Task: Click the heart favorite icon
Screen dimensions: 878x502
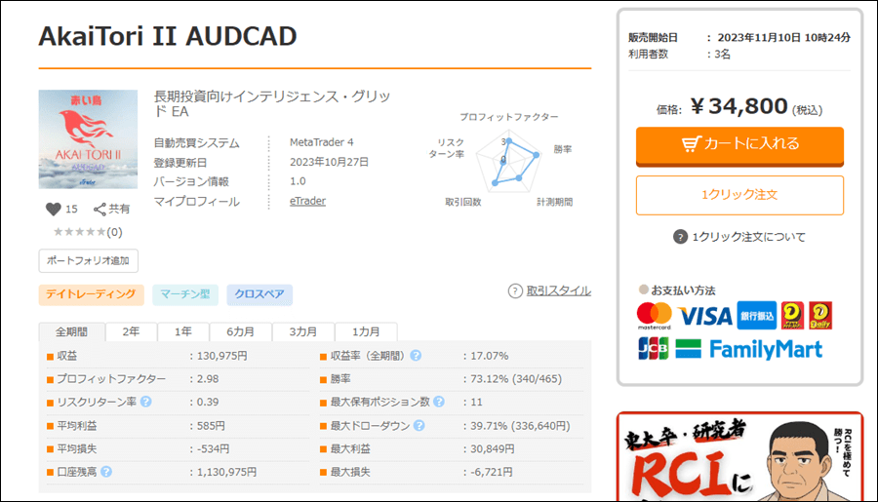Action: pyautogui.click(x=54, y=209)
